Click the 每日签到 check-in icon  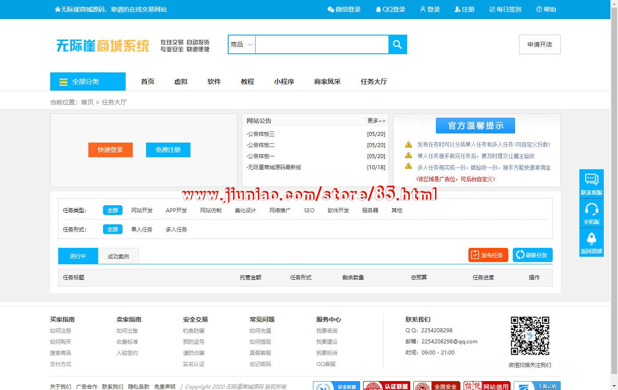[492, 9]
